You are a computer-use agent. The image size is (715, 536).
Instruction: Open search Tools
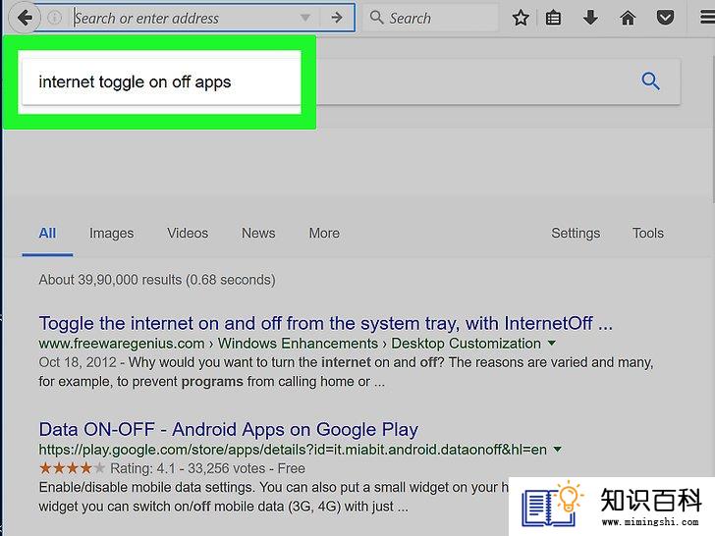point(647,233)
